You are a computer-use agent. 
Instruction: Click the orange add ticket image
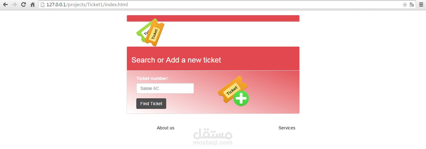pyautogui.click(x=233, y=90)
